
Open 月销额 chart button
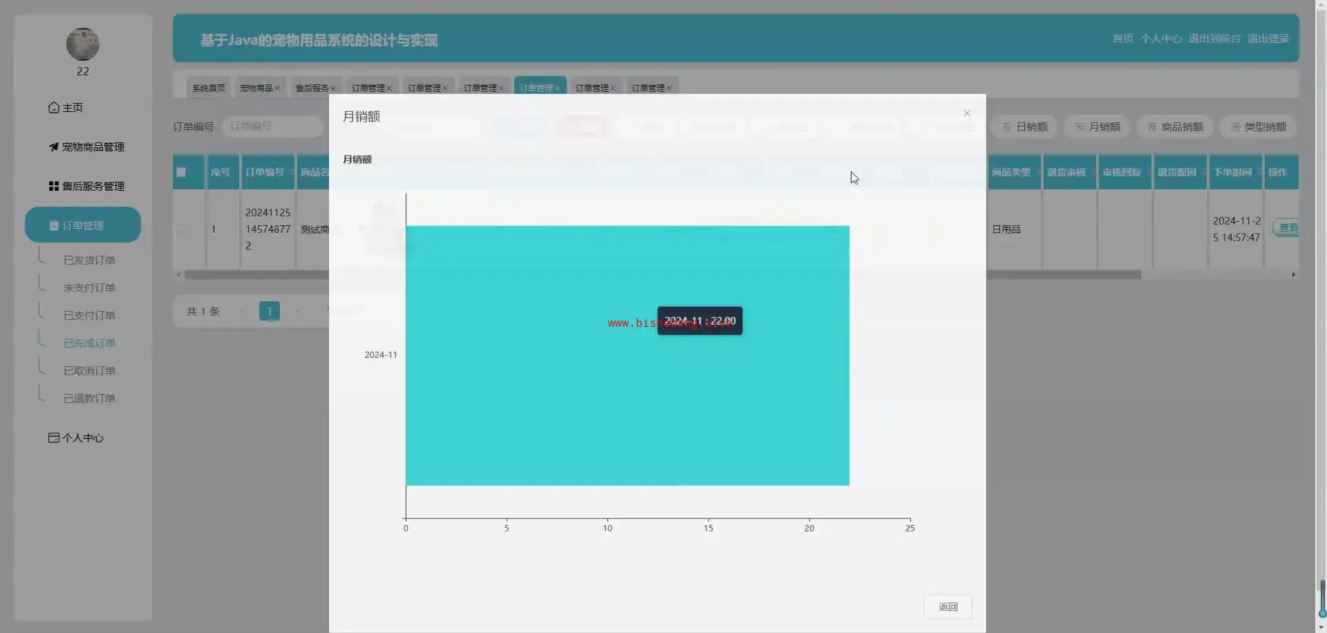point(1098,126)
